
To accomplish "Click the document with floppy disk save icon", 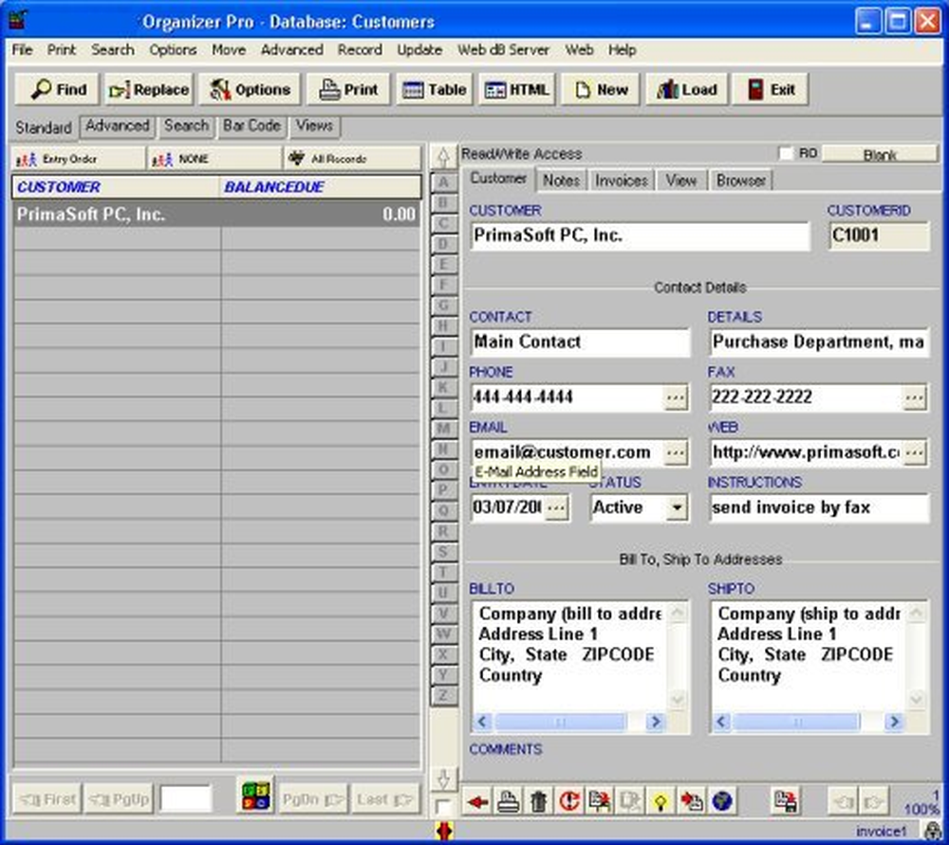I will [x=786, y=801].
